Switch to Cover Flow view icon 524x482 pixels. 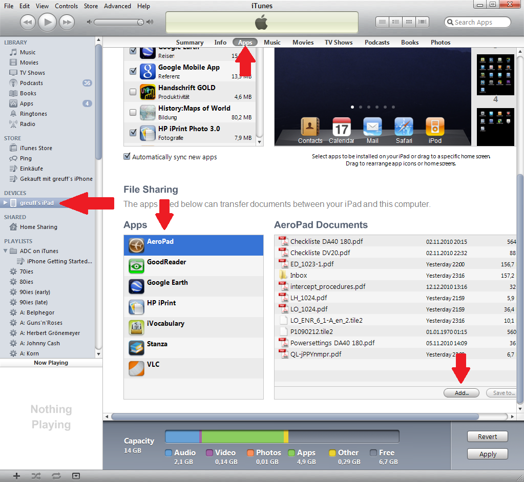[422, 22]
